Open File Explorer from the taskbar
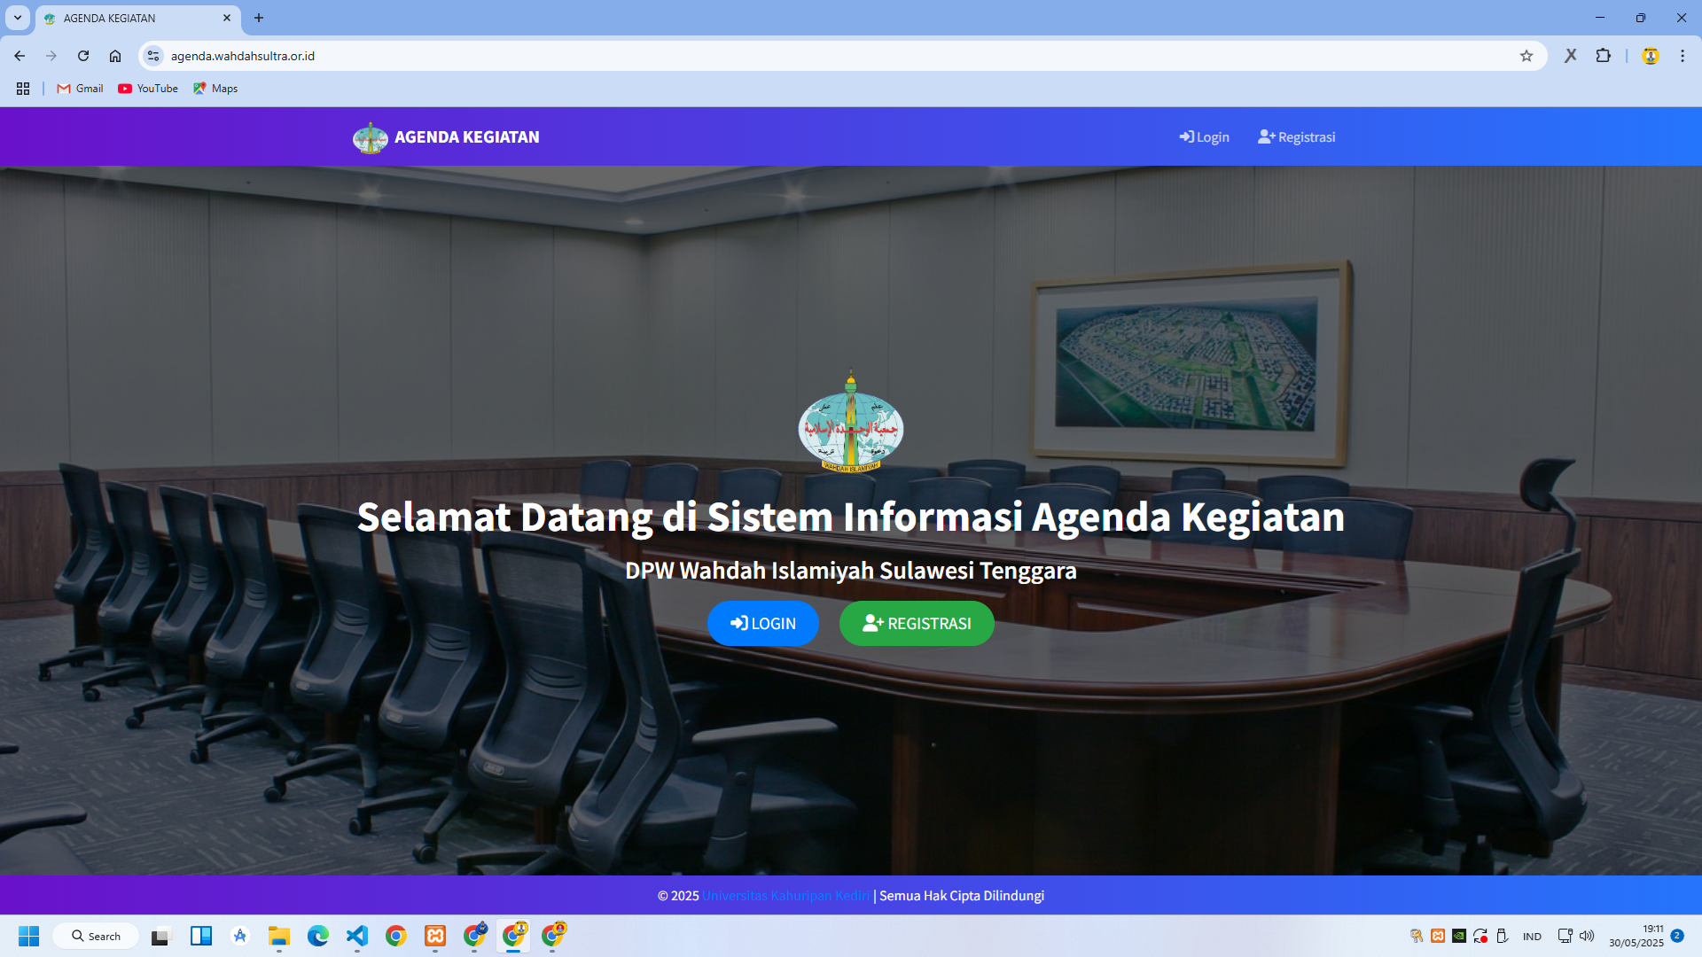 click(x=278, y=937)
